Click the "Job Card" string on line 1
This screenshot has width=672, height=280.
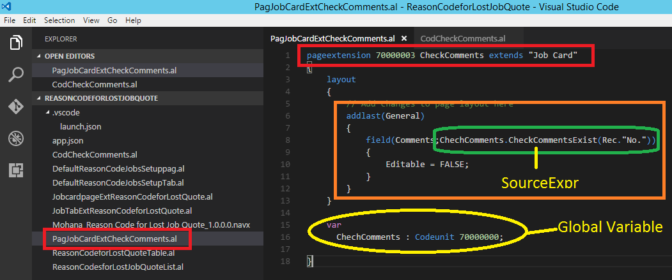click(553, 55)
